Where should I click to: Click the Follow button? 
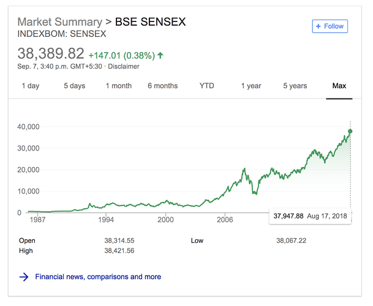(330, 26)
